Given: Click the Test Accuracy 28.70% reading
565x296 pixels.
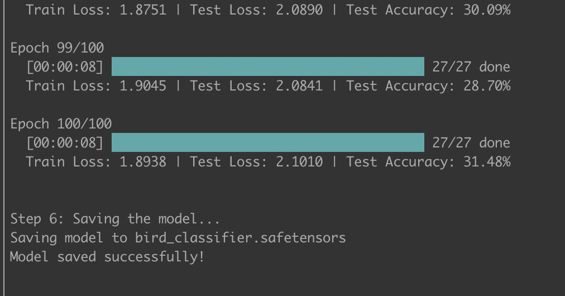Looking at the screenshot, I should click(428, 86).
